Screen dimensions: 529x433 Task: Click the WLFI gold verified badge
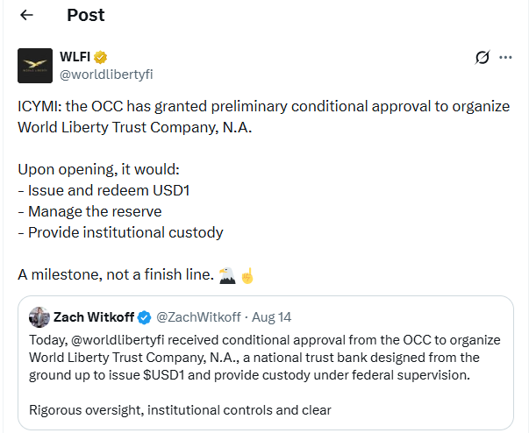point(100,57)
